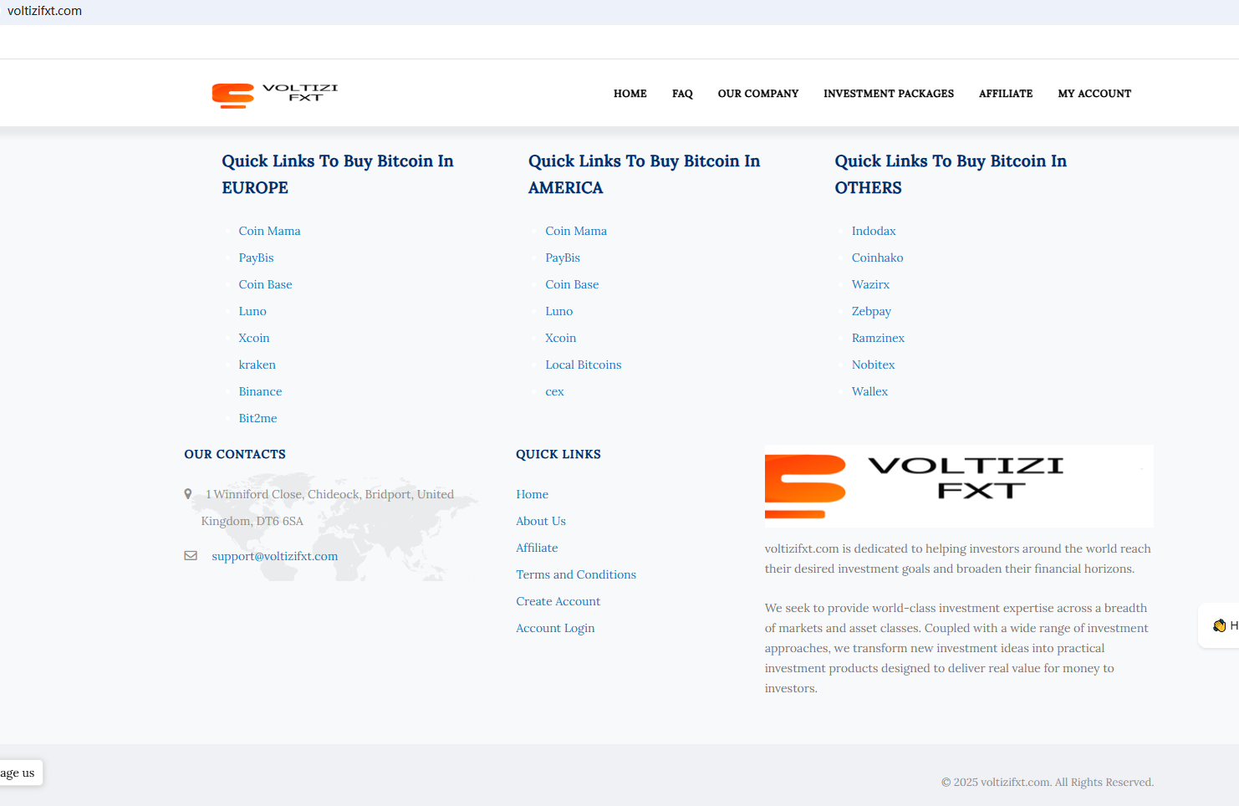1239x806 pixels.
Task: Visit the Ramzinex link
Action: (x=878, y=338)
